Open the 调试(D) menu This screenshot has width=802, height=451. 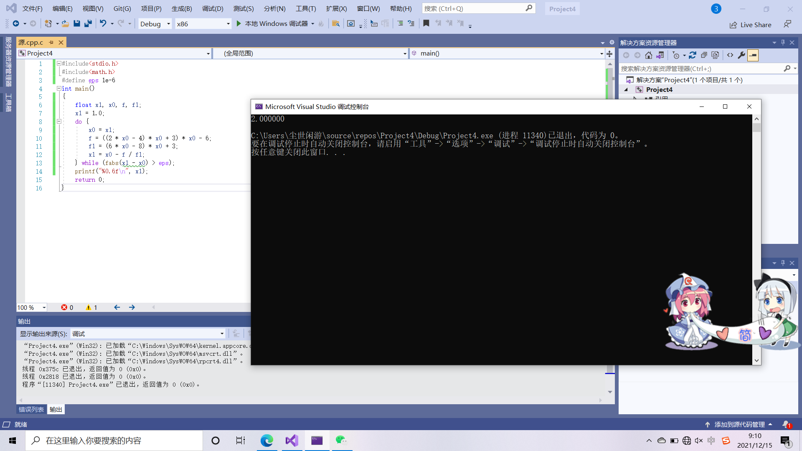coord(212,8)
